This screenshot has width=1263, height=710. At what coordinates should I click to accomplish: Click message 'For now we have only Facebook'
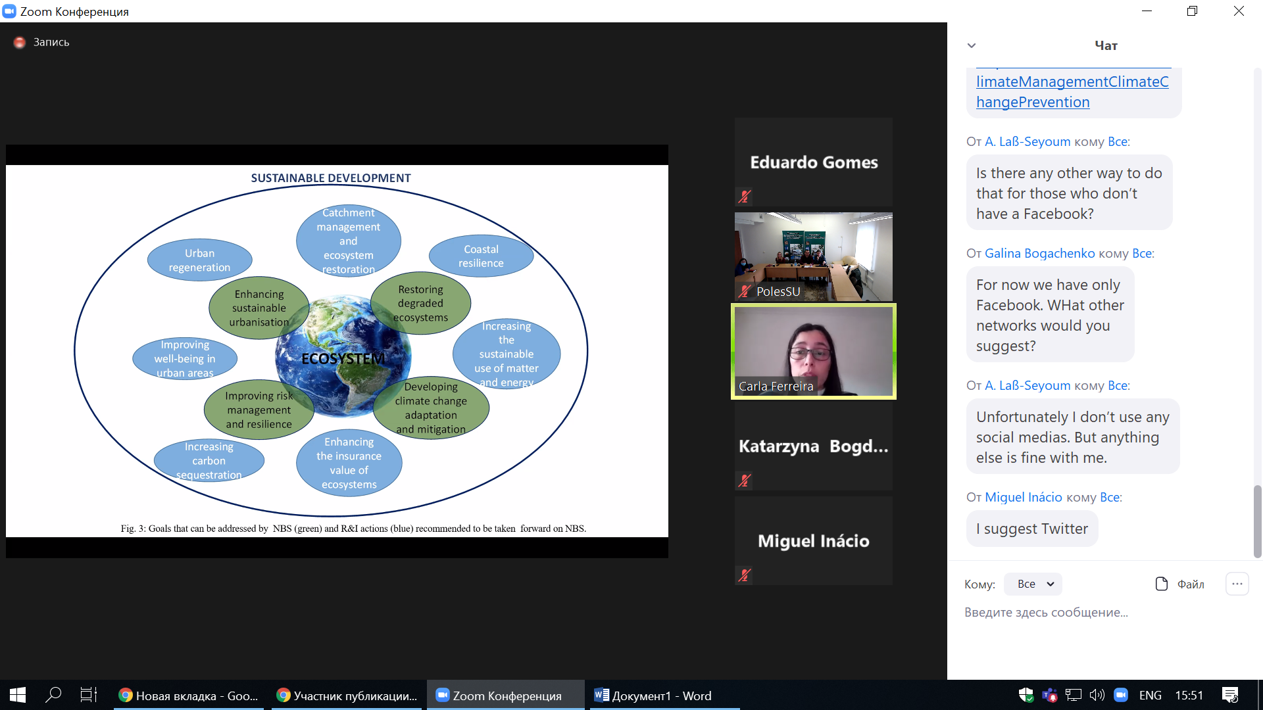[x=1051, y=315]
